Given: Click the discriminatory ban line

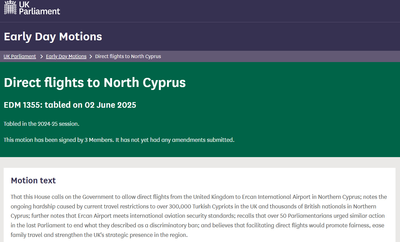Looking at the screenshot, I should tap(197, 225).
